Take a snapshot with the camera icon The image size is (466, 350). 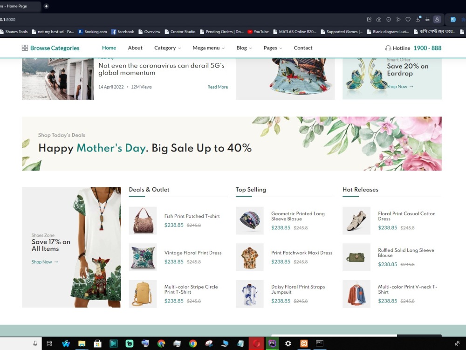[x=378, y=19]
